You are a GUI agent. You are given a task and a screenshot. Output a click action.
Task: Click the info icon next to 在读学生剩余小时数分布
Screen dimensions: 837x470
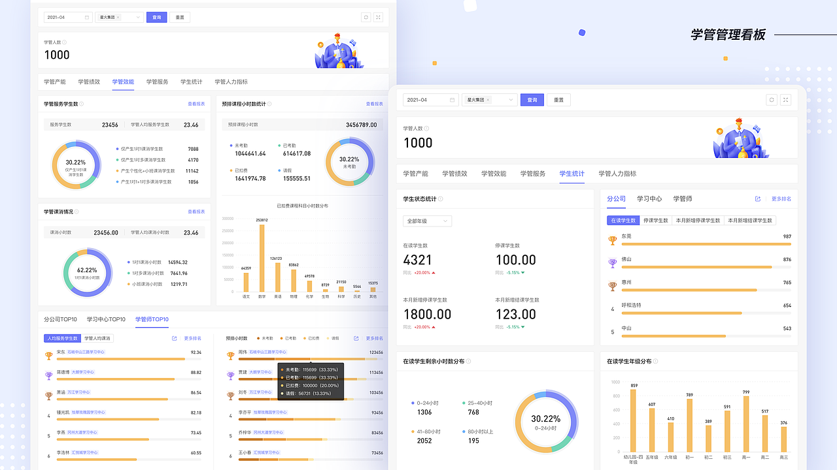pyautogui.click(x=468, y=361)
